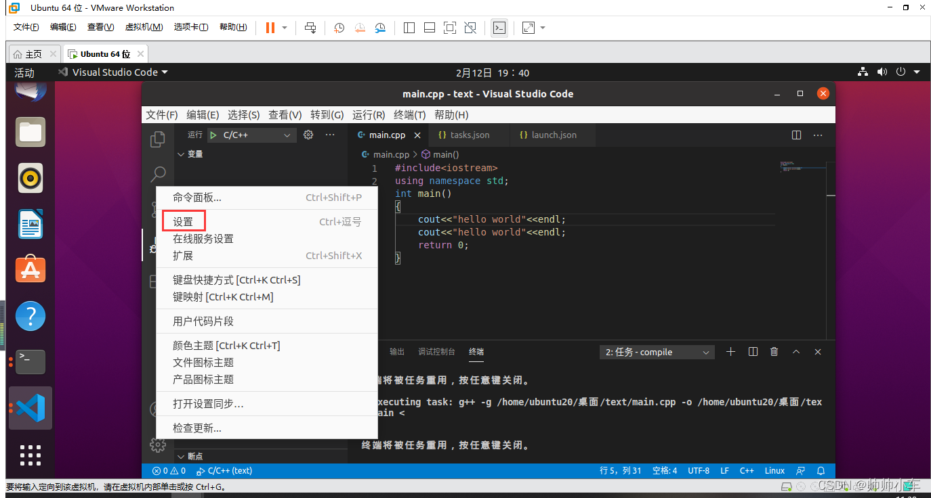Open launch.json via debug gear icon

pos(308,135)
